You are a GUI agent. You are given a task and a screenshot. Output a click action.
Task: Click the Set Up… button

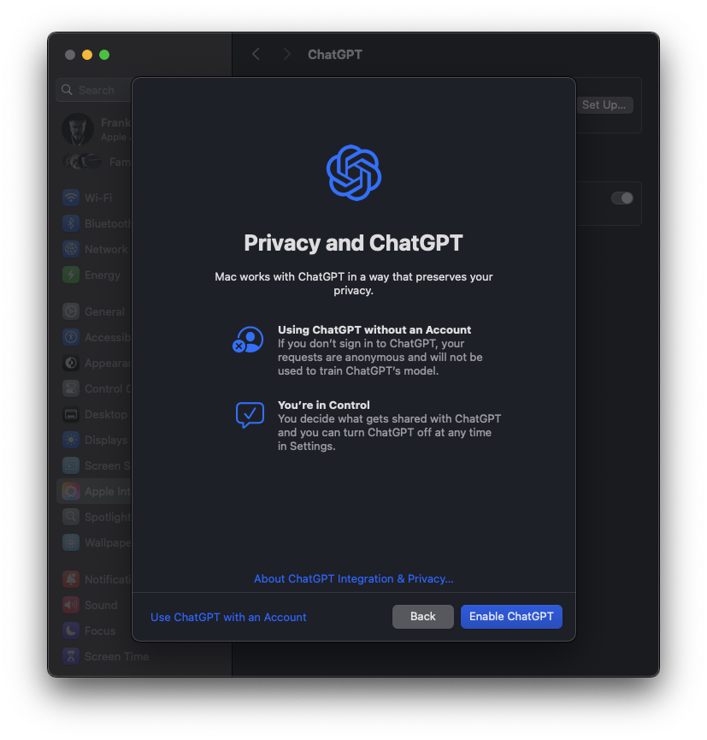(604, 104)
